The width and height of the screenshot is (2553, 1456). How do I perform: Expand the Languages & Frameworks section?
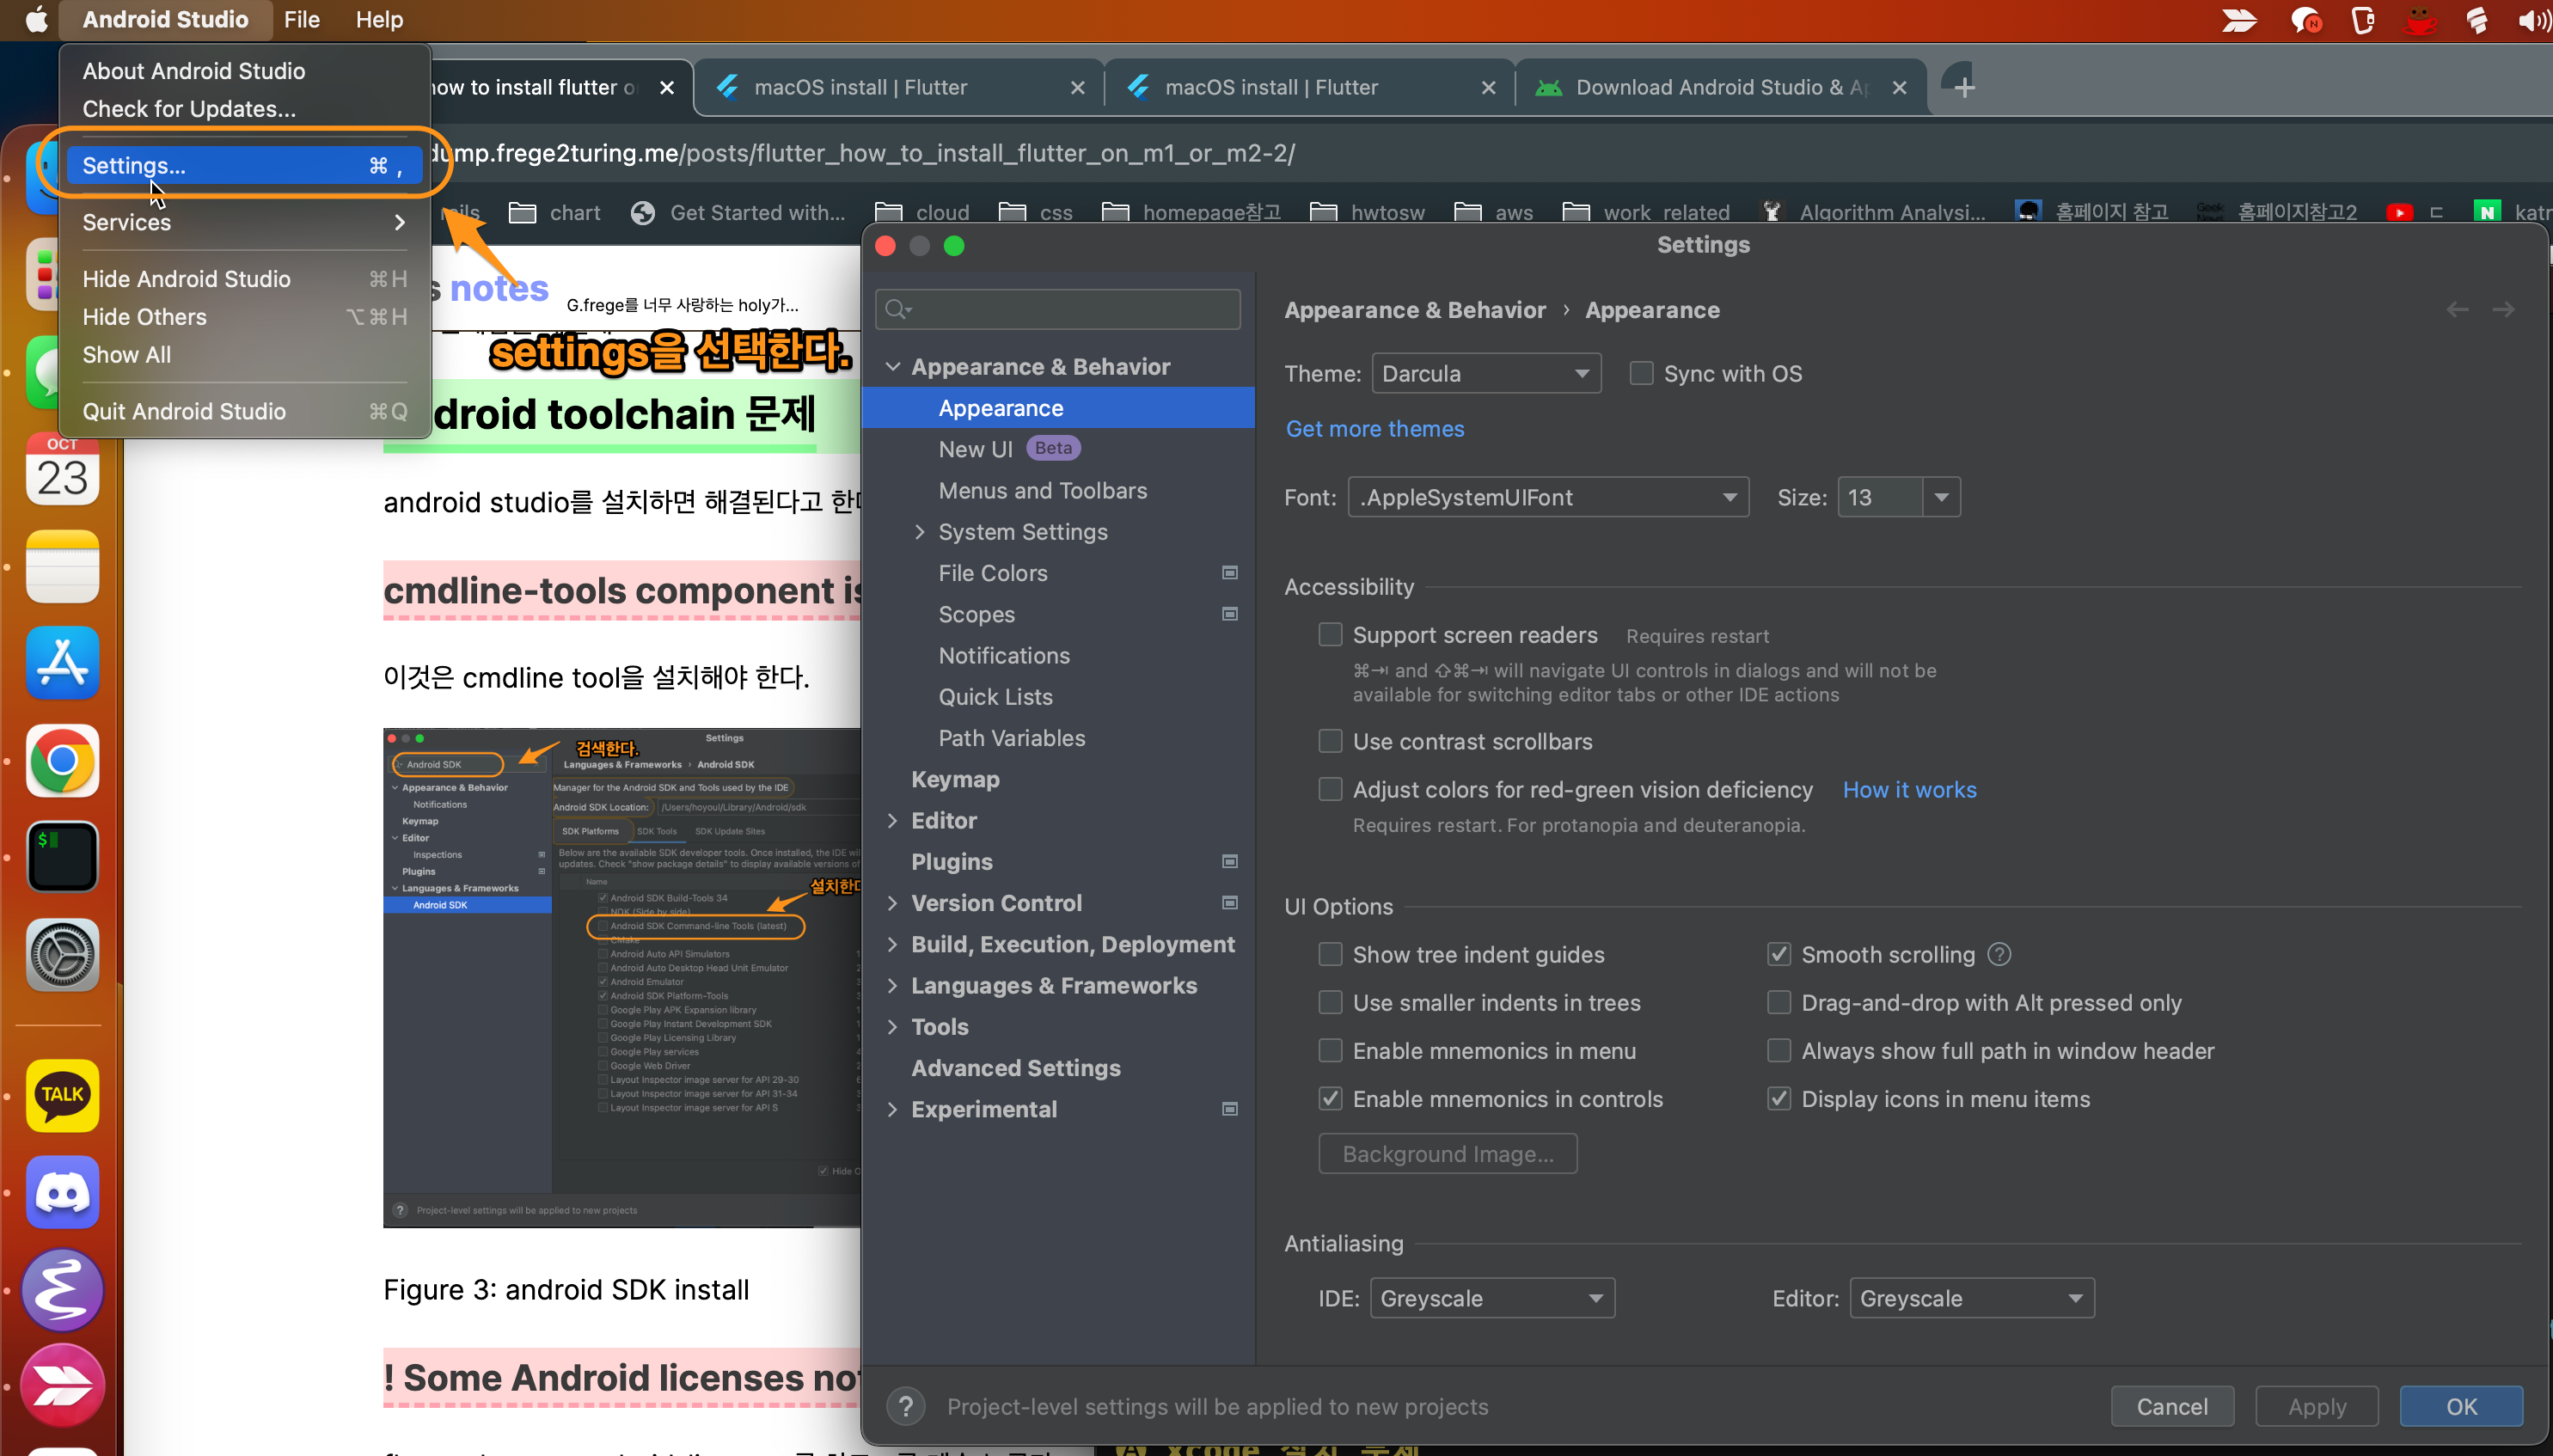tap(892, 985)
